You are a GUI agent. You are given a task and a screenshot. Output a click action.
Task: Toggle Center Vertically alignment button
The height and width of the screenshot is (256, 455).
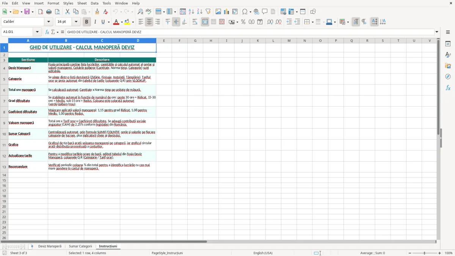[x=176, y=22]
